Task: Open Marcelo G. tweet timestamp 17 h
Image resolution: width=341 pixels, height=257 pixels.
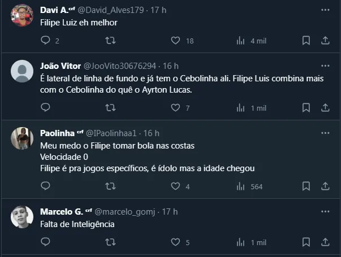Action: (x=170, y=211)
